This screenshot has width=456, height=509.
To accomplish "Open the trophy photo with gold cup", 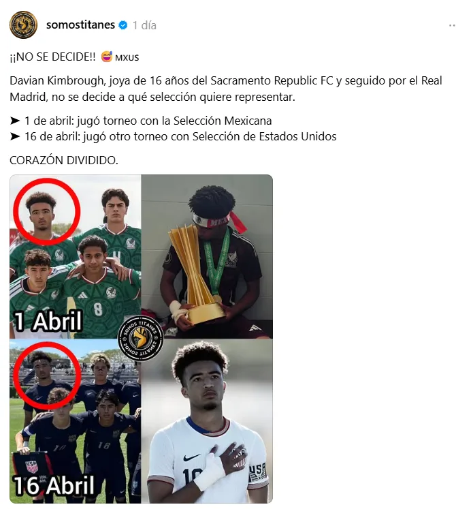I will [x=208, y=257].
